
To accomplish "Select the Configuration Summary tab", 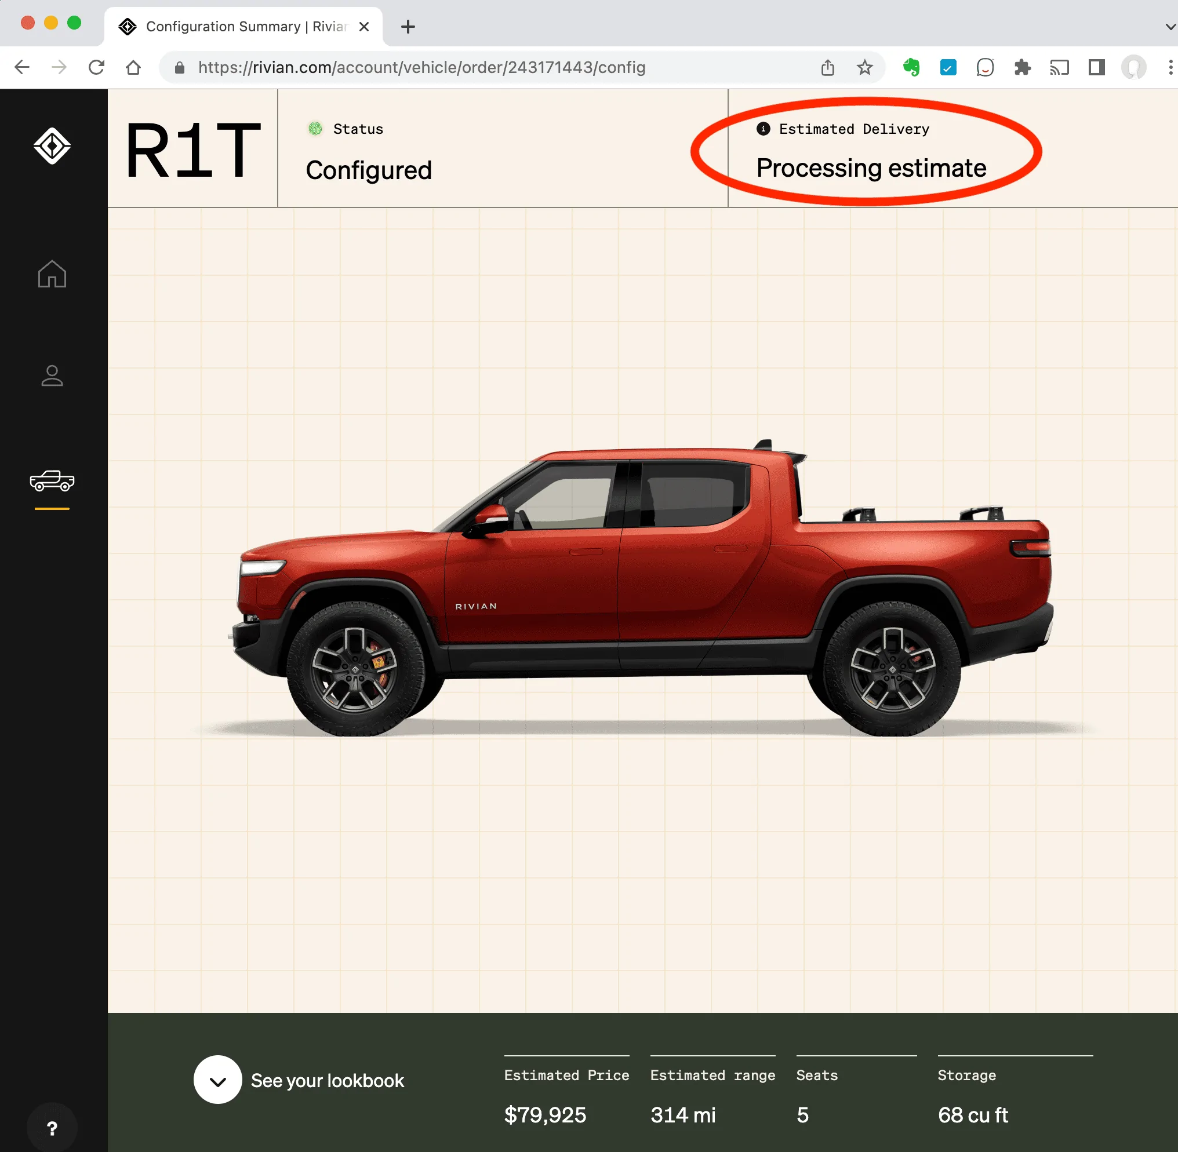I will 243,27.
